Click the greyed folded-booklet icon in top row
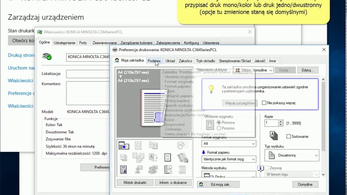 click(x=182, y=145)
